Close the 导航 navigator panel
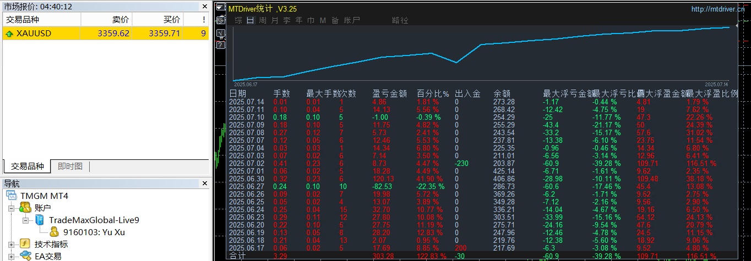Screen dimensions: 751x261 (x=204, y=184)
